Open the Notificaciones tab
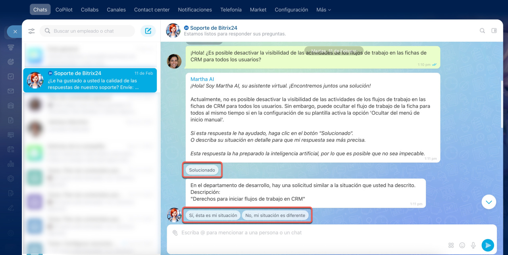Screen dimensions: 508x255 (x=195, y=10)
